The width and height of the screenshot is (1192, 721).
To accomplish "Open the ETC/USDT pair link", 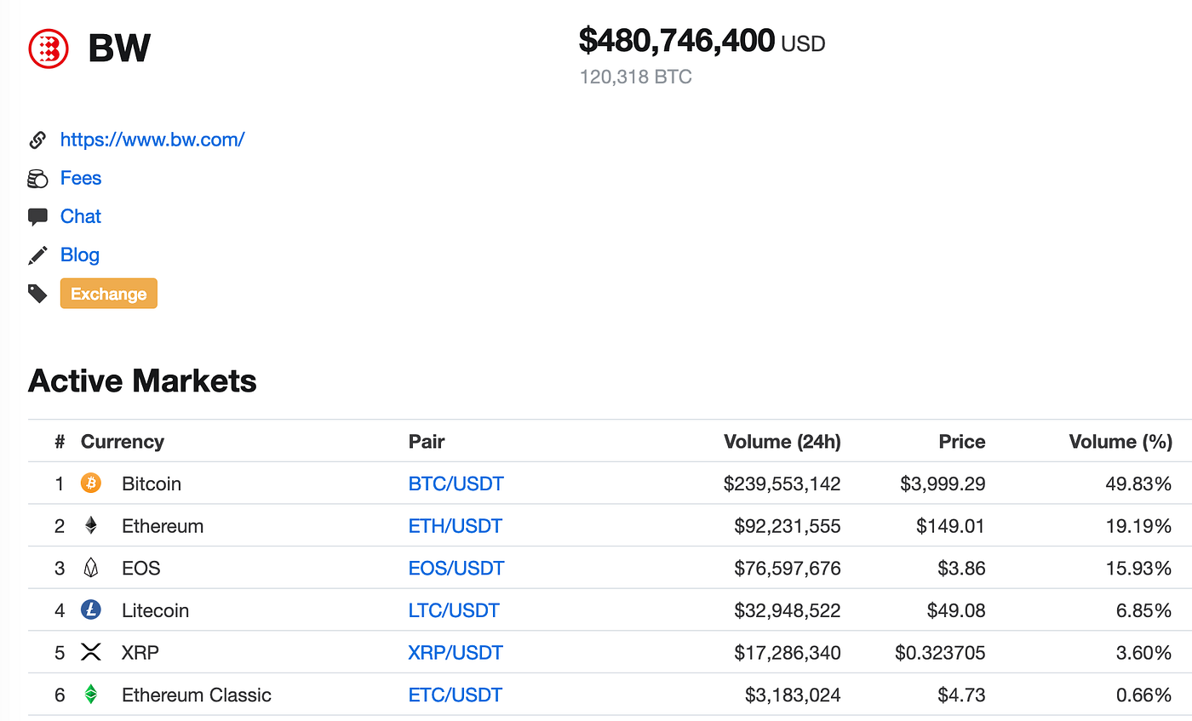I will (456, 695).
